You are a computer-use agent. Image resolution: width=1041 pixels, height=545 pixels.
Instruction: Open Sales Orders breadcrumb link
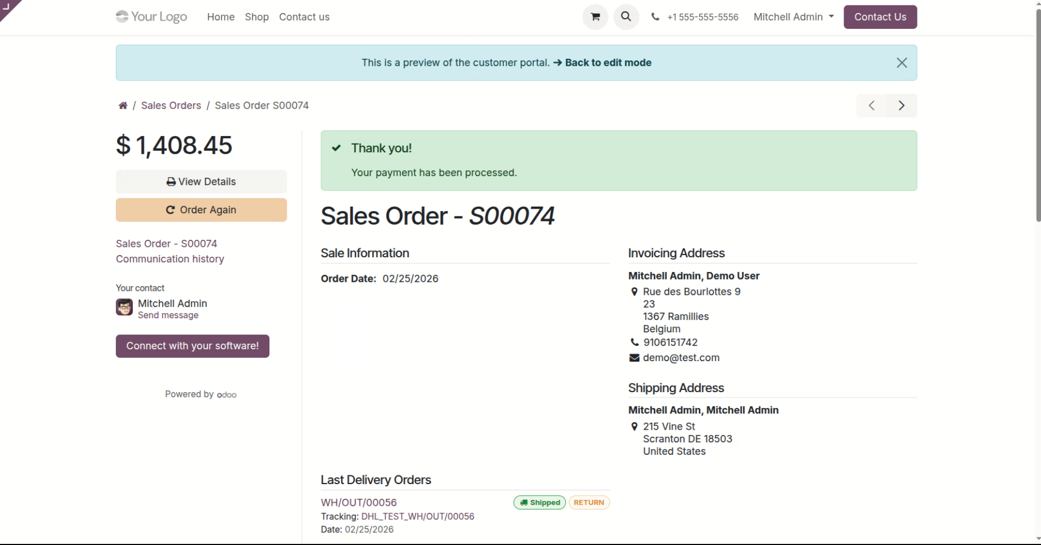[x=171, y=106]
